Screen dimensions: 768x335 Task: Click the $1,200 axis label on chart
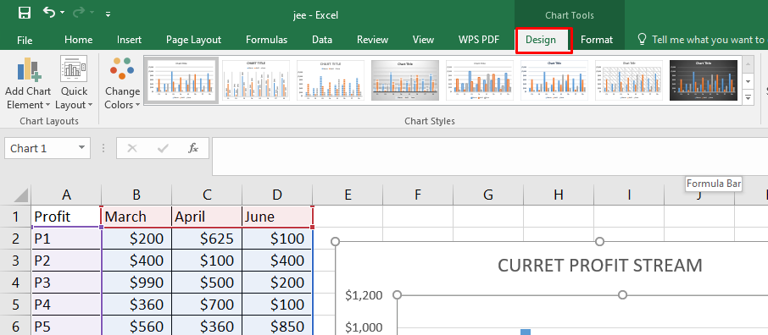364,295
